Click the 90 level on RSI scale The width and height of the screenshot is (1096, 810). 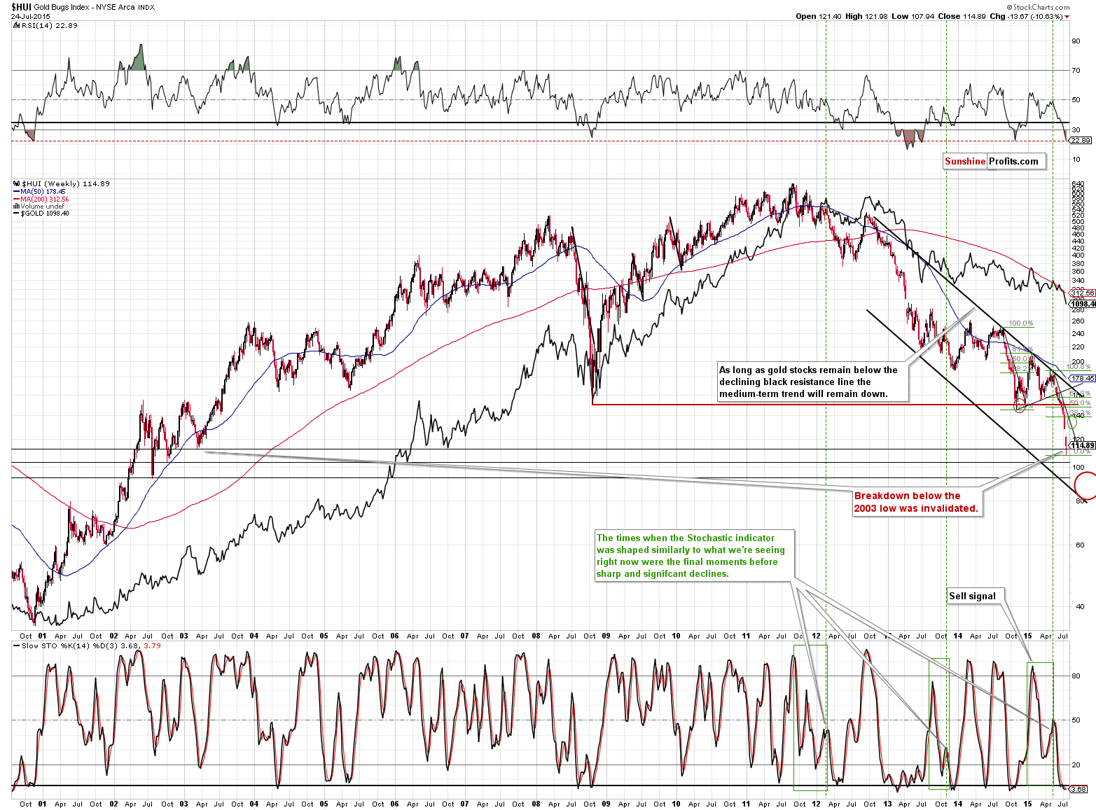coord(1076,41)
